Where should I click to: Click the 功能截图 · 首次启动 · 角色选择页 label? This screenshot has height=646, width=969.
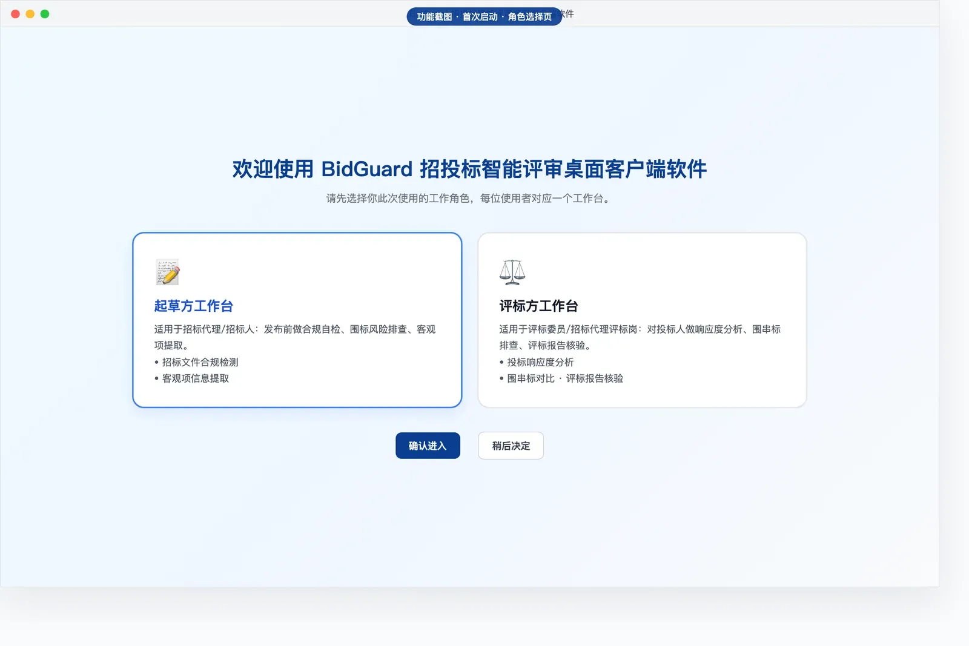484,16
